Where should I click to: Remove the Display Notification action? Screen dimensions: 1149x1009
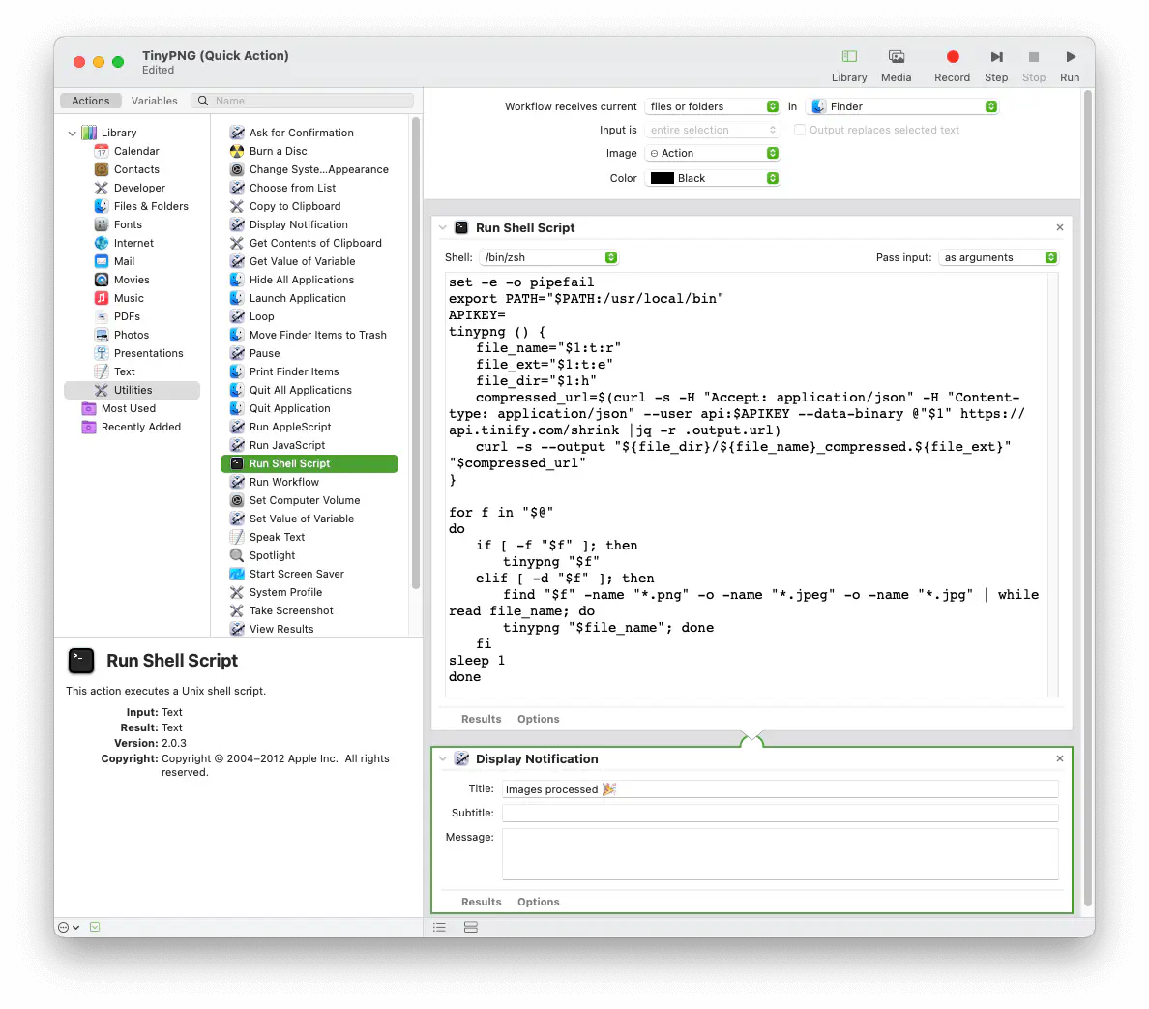tap(1060, 759)
